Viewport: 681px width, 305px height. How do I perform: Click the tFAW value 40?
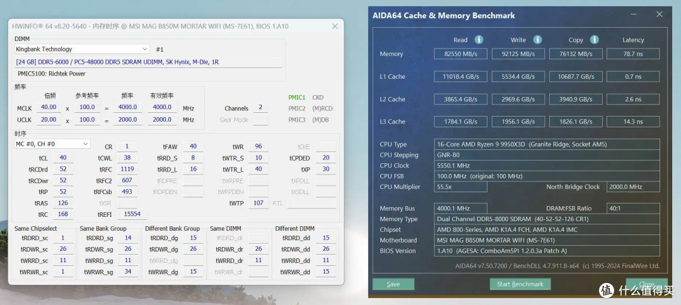pos(193,147)
